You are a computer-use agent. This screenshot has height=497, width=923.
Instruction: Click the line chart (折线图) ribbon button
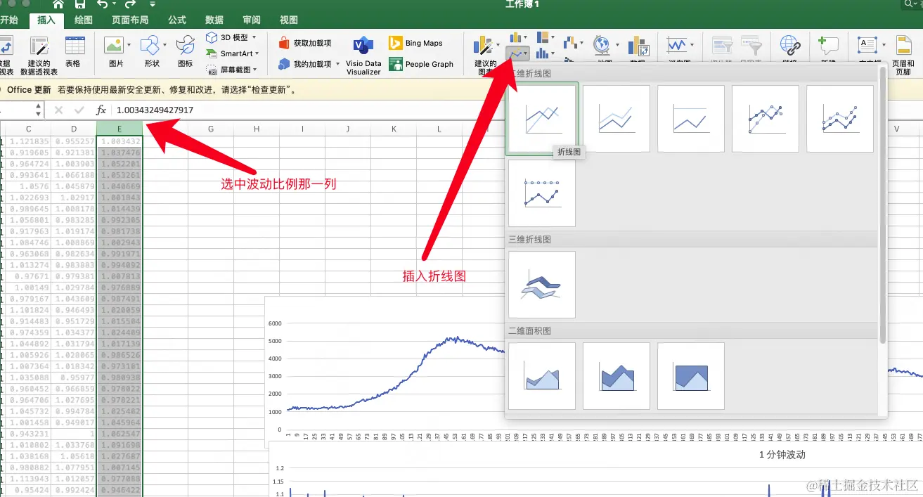(517, 53)
